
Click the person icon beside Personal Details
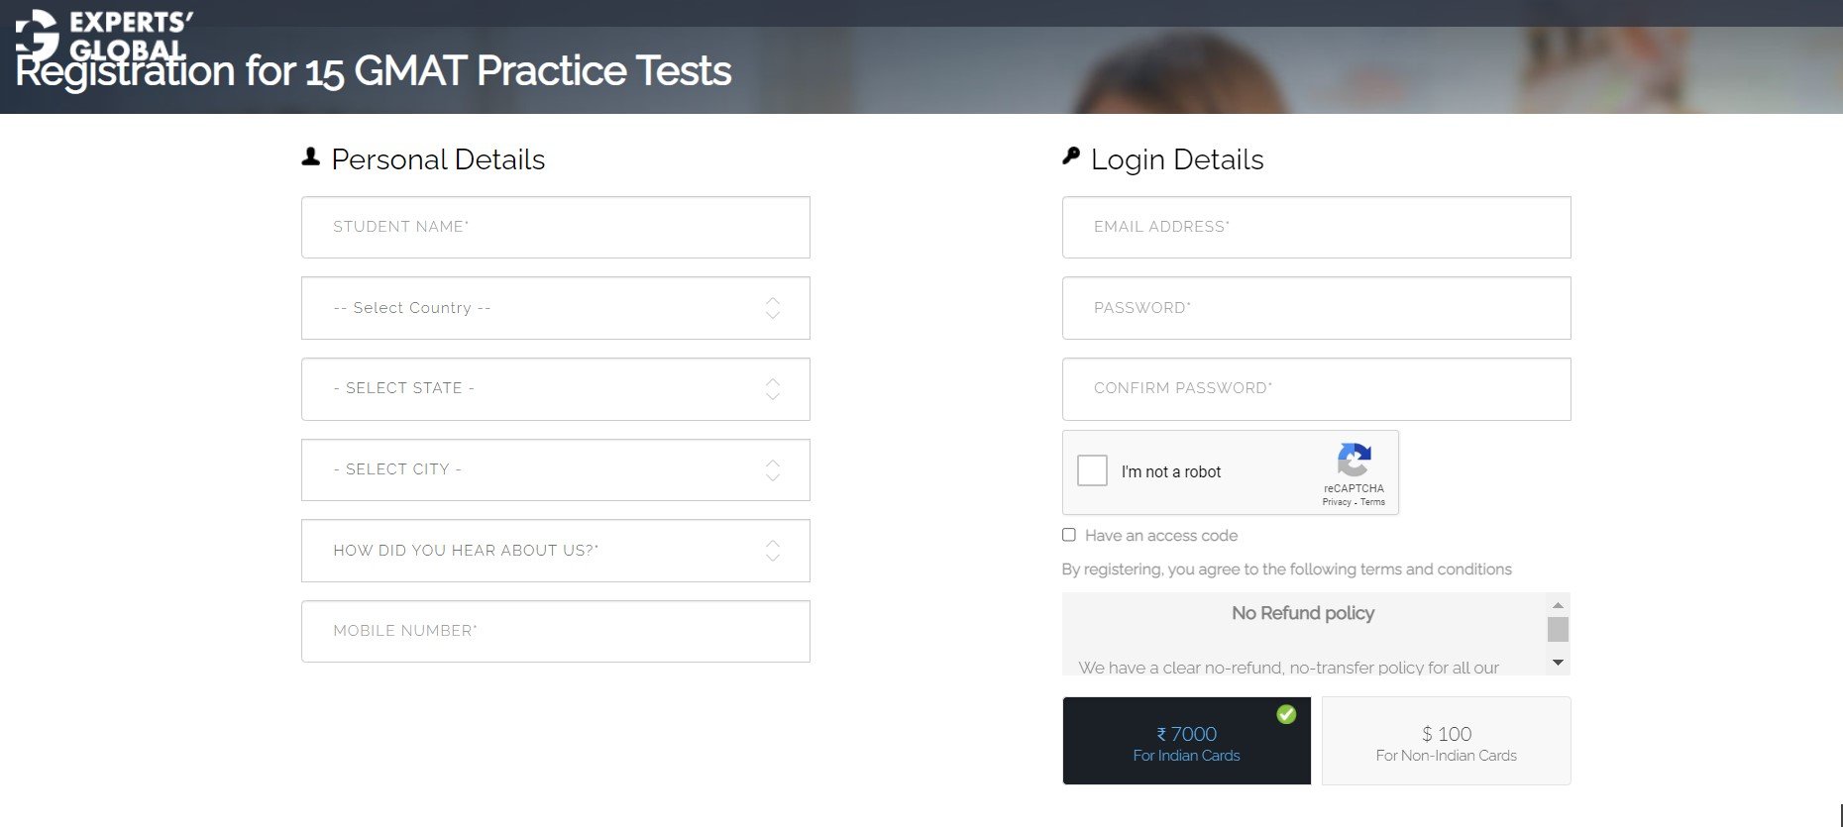coord(311,155)
